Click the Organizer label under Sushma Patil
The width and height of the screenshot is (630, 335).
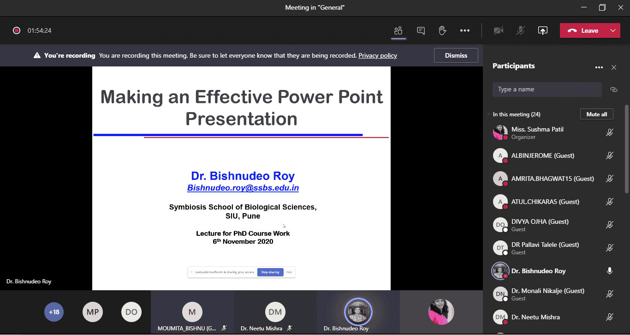point(523,137)
